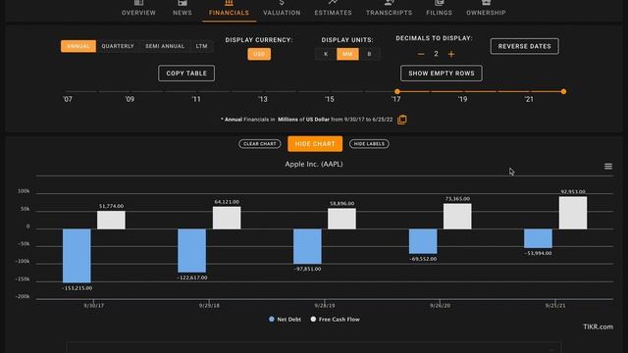Click the Hide Chart button
The width and height of the screenshot is (628, 353).
tap(315, 144)
